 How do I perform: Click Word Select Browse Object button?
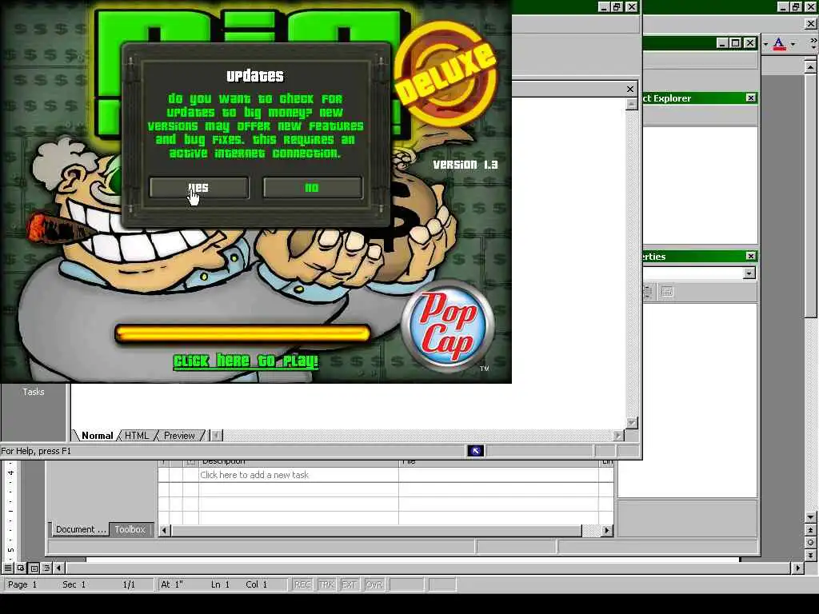(810, 543)
